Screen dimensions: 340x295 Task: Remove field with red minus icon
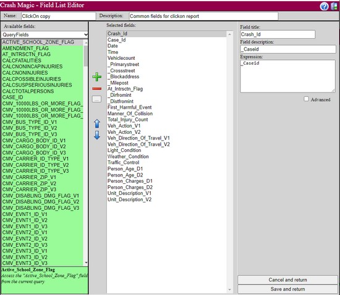click(96, 88)
